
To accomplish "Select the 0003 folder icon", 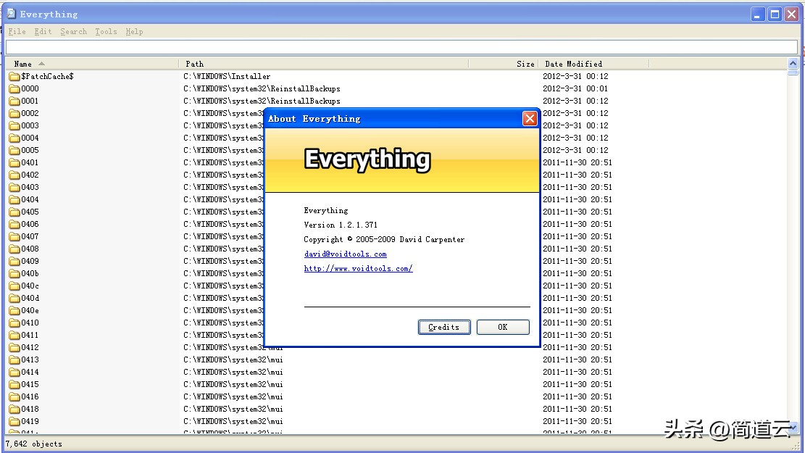I will pyautogui.click(x=14, y=126).
